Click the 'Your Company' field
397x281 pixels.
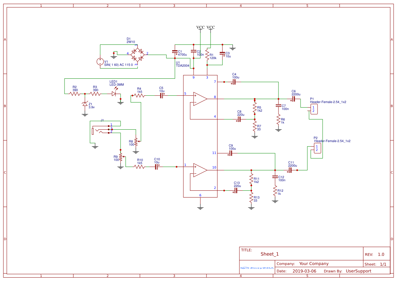click(314, 264)
